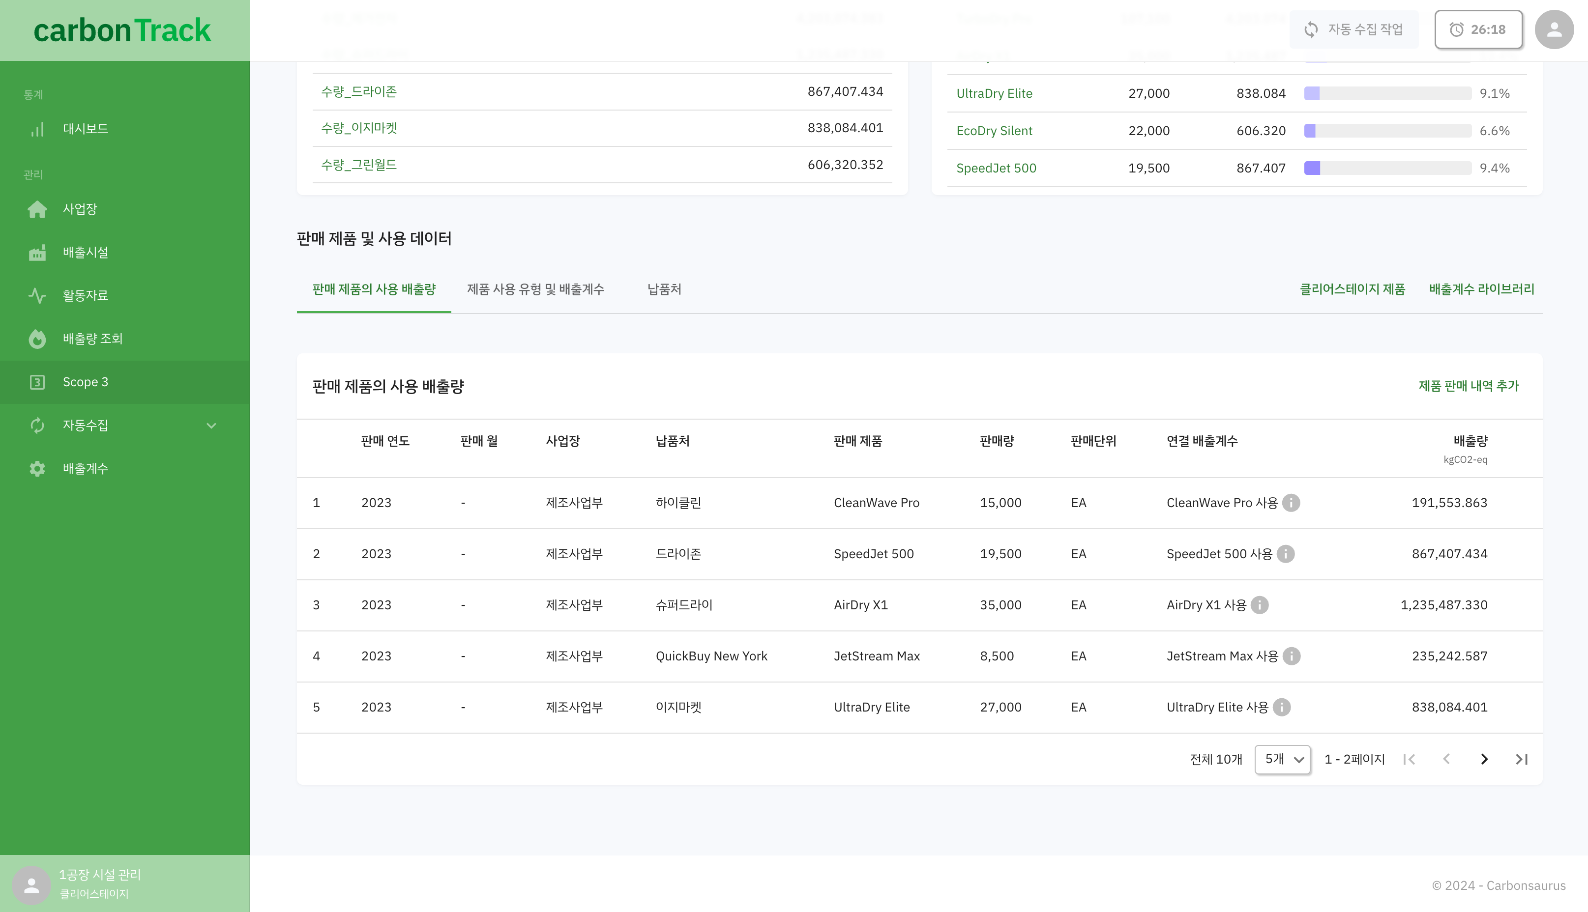Select the 제품 사용 유형 및 배출계수 tab
1588x912 pixels.
point(535,289)
